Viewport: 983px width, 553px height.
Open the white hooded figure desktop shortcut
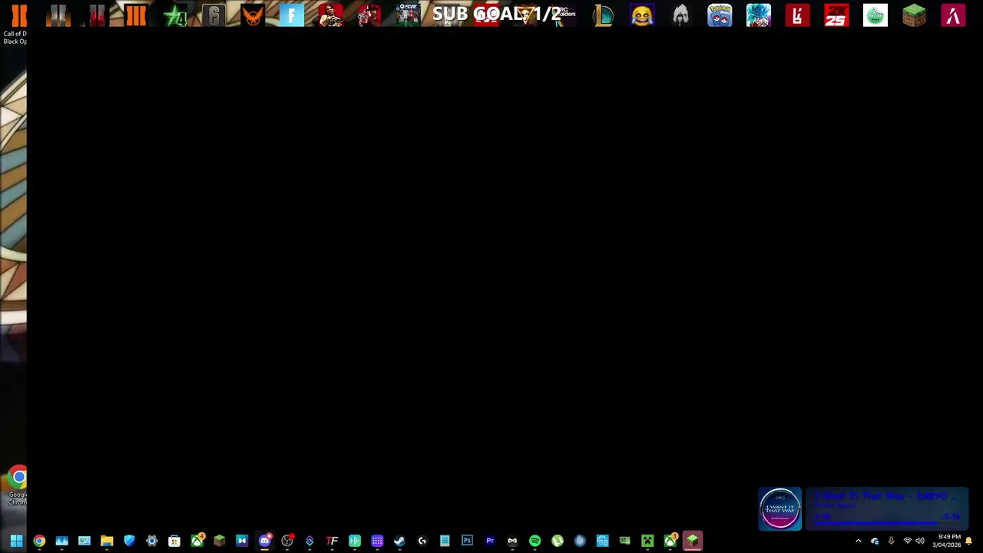click(681, 15)
